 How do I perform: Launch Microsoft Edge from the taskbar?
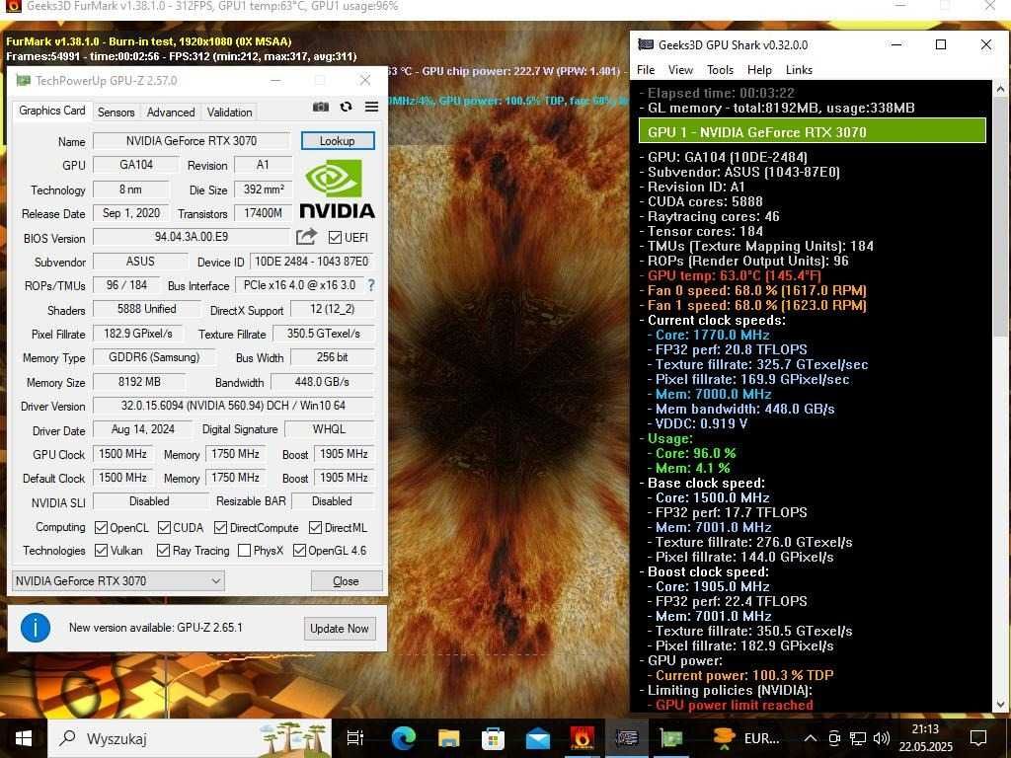click(x=404, y=738)
